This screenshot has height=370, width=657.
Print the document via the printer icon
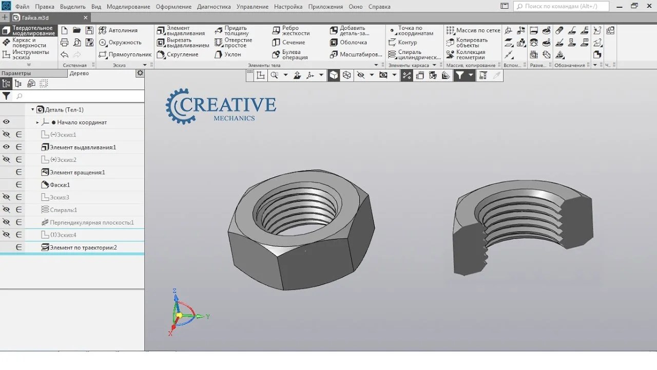pyautogui.click(x=65, y=43)
